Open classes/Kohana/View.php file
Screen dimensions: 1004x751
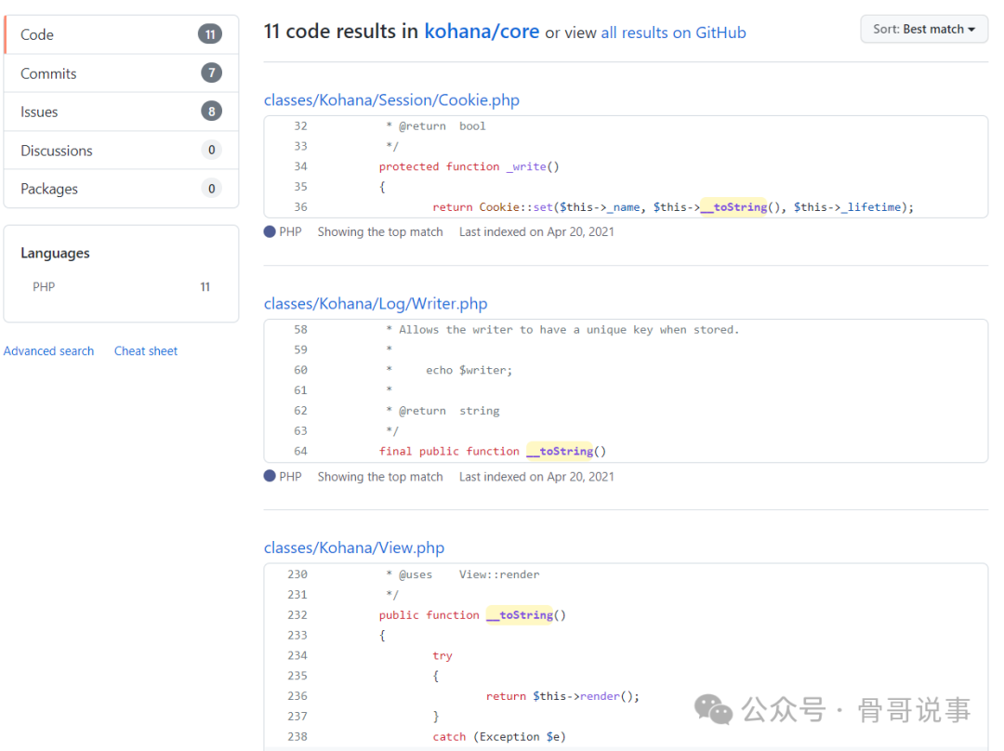(354, 548)
